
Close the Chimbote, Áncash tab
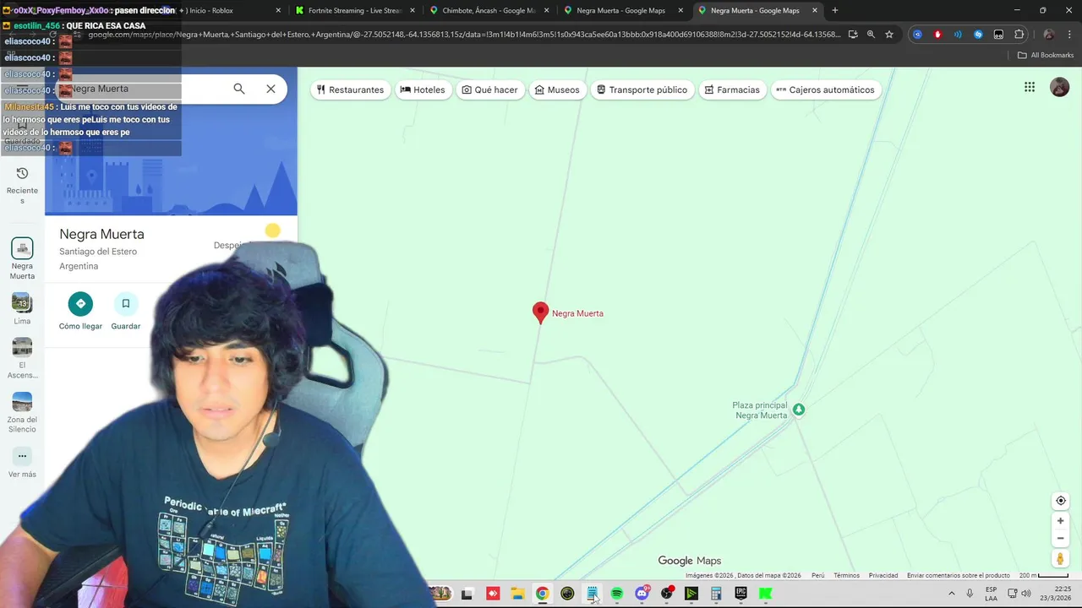pos(547,10)
